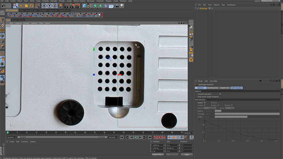Screen dimensions: 283x159
Task: Toggle Rotation keyframe recording icon
Action: pyautogui.click(x=178, y=137)
